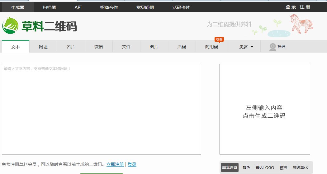Click the text content input area
This screenshot has width=327, height=174.
102,109
